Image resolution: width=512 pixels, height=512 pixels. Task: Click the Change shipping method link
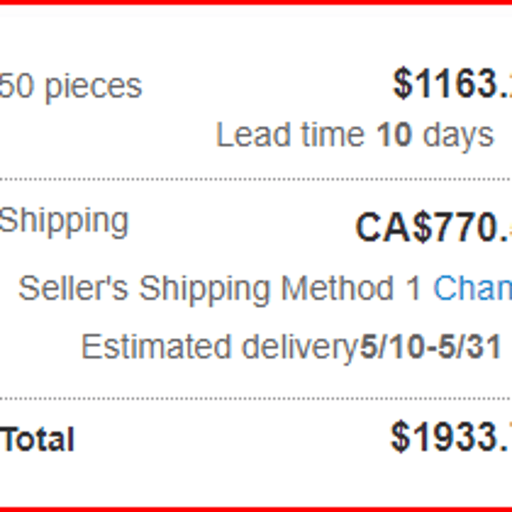click(472, 289)
